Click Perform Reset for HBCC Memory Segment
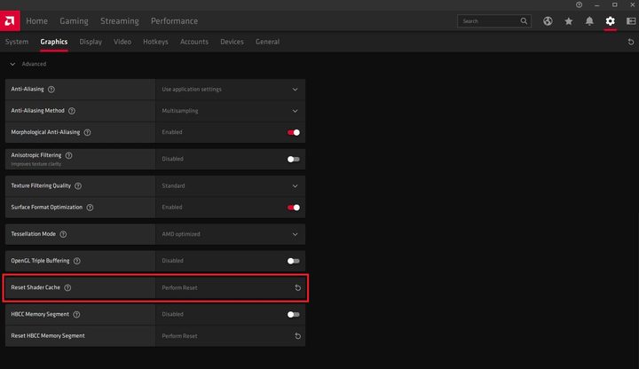639x369 pixels. (x=179, y=336)
